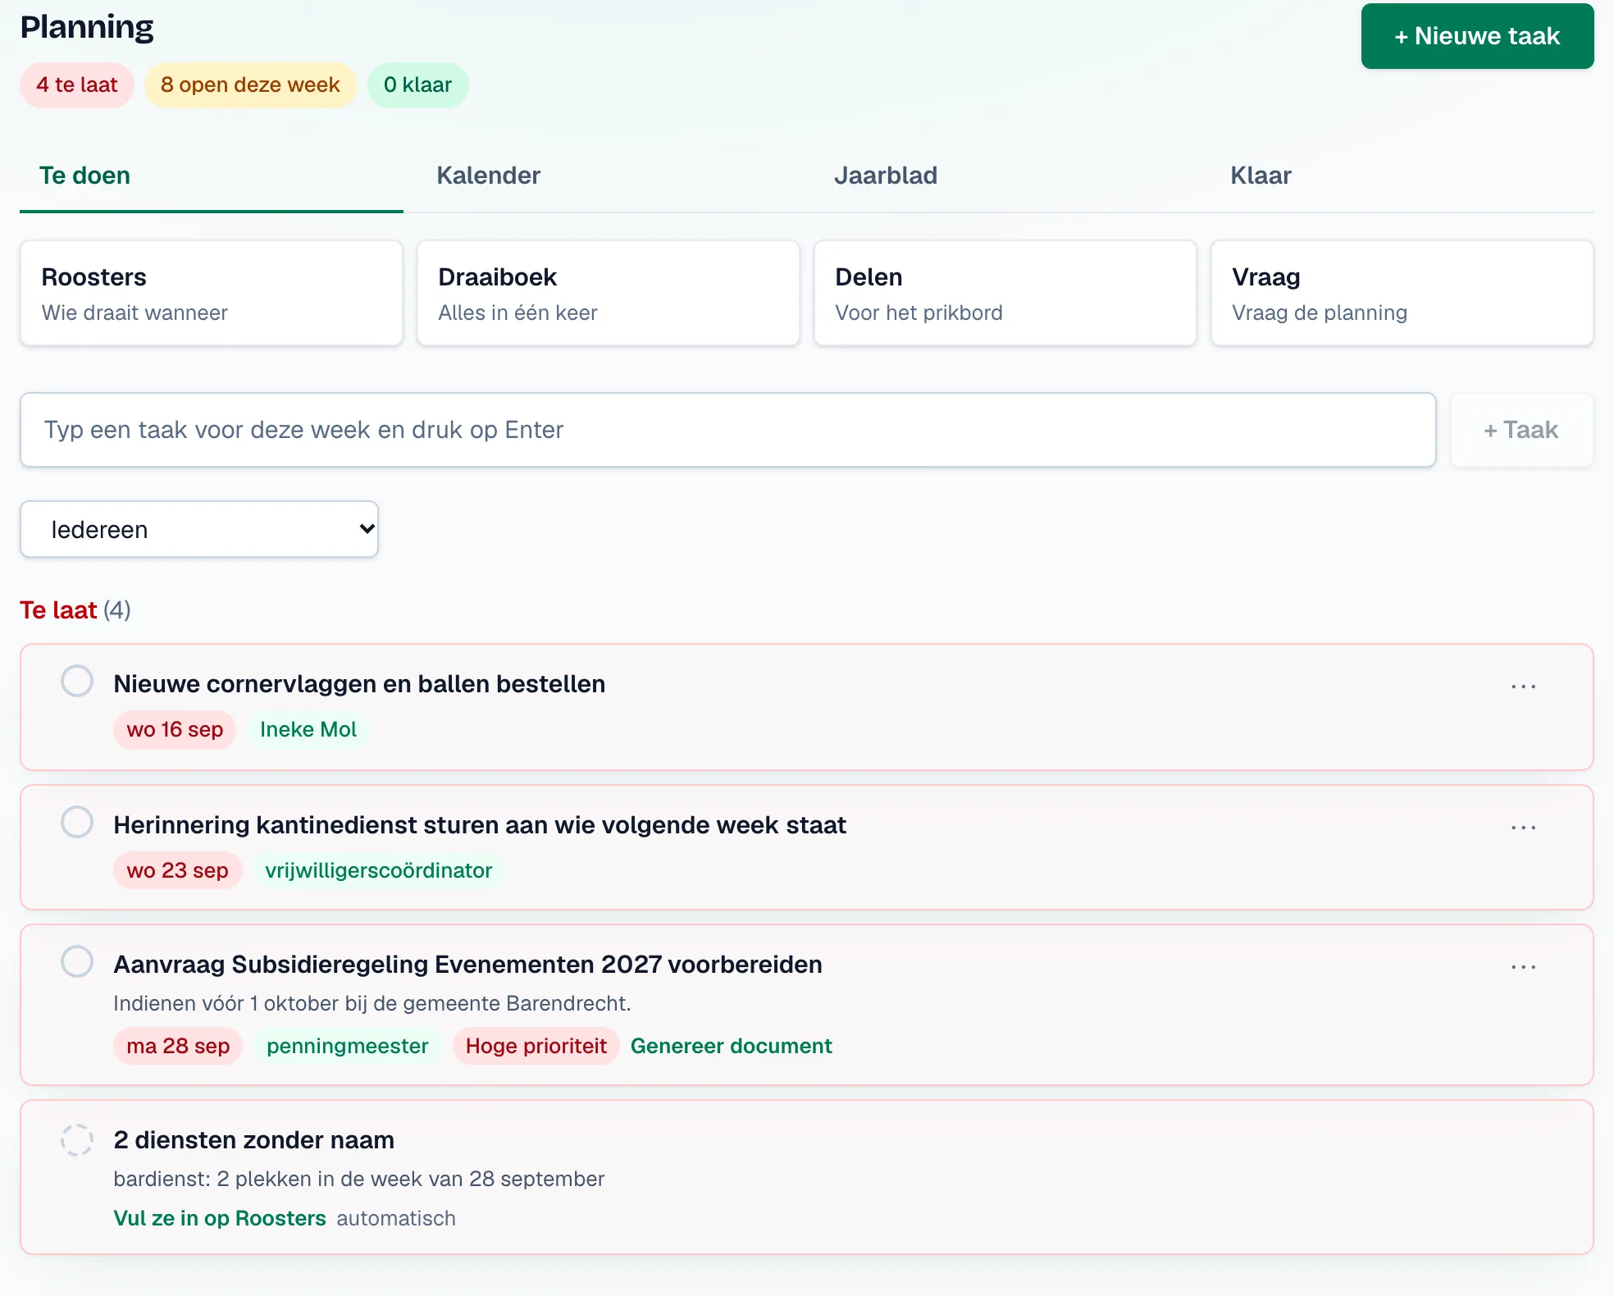Focus the quick task input field
This screenshot has height=1296, width=1614.
pos(728,430)
